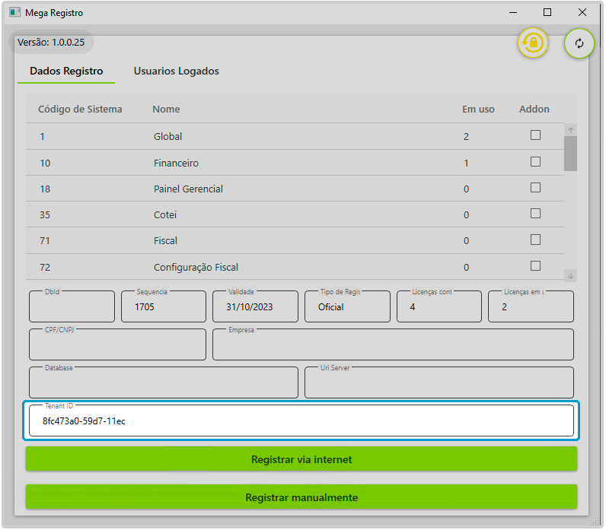Click the Empresa field
Screen dimensions: 606x530
coord(393,344)
